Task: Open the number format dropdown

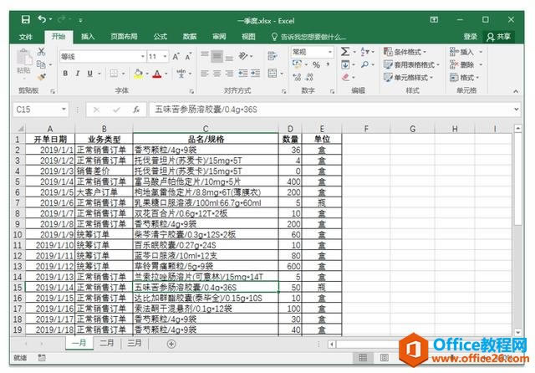Action: pos(330,52)
